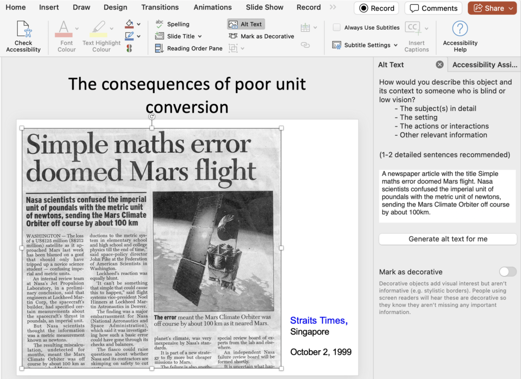The height and width of the screenshot is (379, 521).
Task: Click the Singapore text on the slide
Action: [x=309, y=332]
